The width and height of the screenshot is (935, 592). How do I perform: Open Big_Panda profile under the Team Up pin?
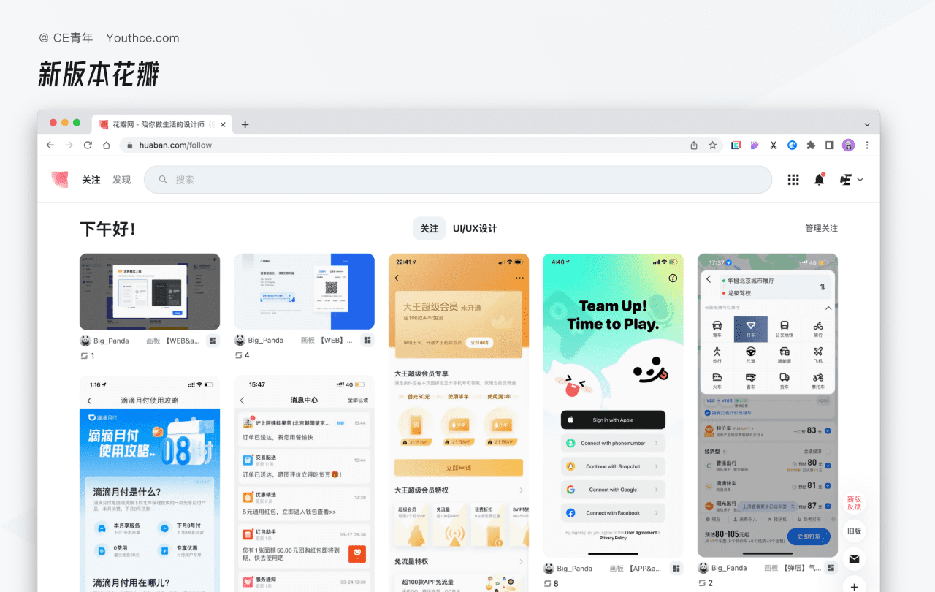point(568,568)
